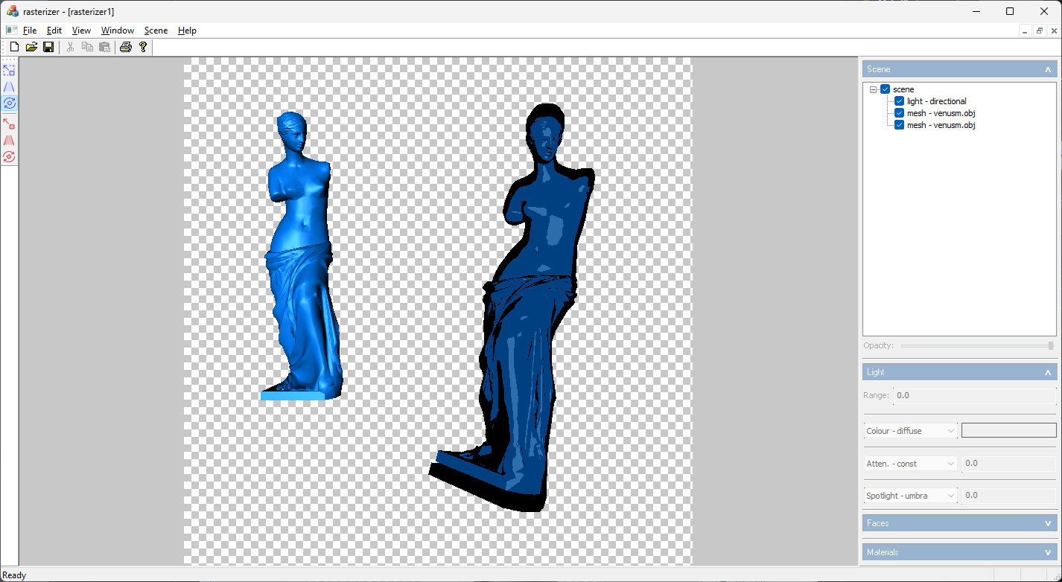Click the diffuse colour swatch box
Viewport: 1062px width, 582px height.
click(x=1008, y=430)
